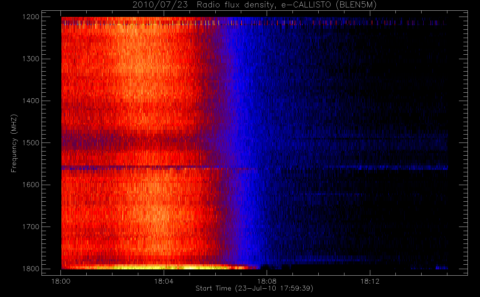Select the 18:04 time tick label
Screen dimensions: 480x297
tap(164, 281)
